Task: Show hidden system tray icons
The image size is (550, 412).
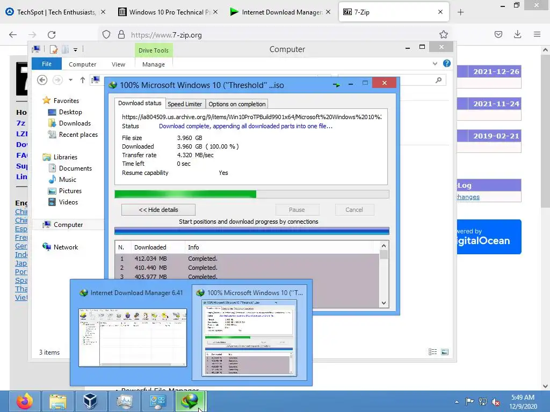Action: 457,402
